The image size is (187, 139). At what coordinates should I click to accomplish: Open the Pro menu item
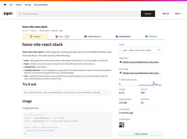(11, 5)
